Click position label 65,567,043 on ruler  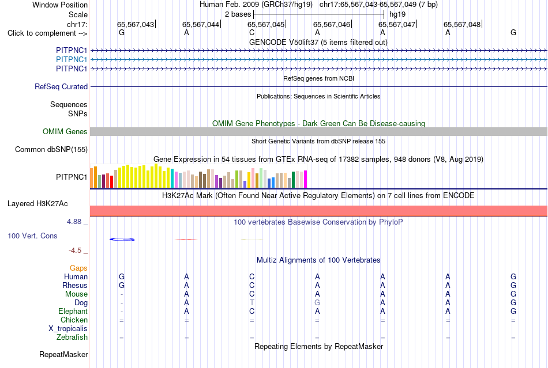pos(136,24)
